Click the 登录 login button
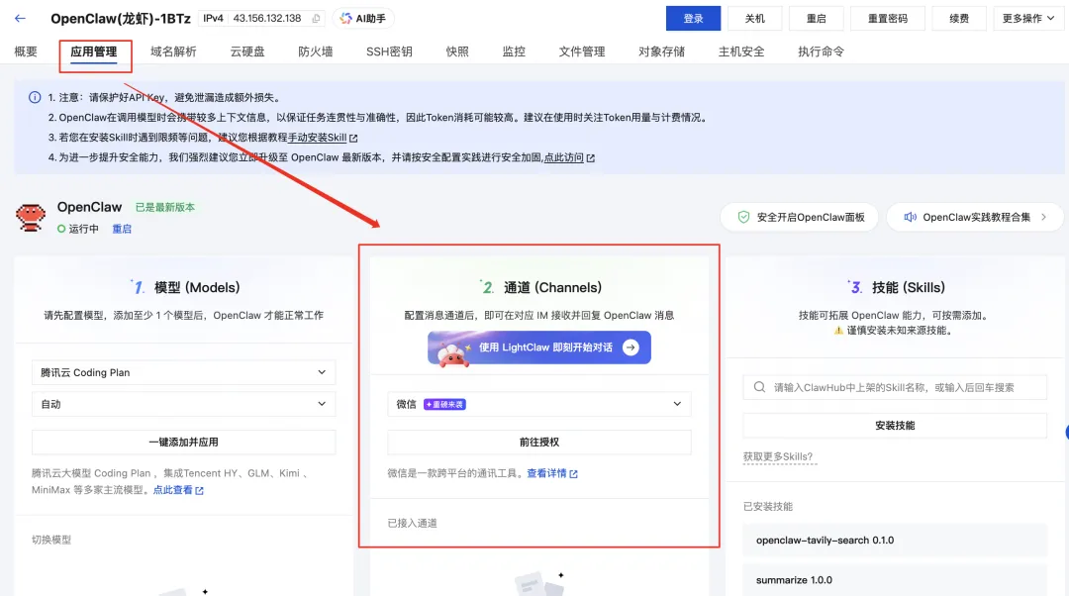 pyautogui.click(x=693, y=19)
